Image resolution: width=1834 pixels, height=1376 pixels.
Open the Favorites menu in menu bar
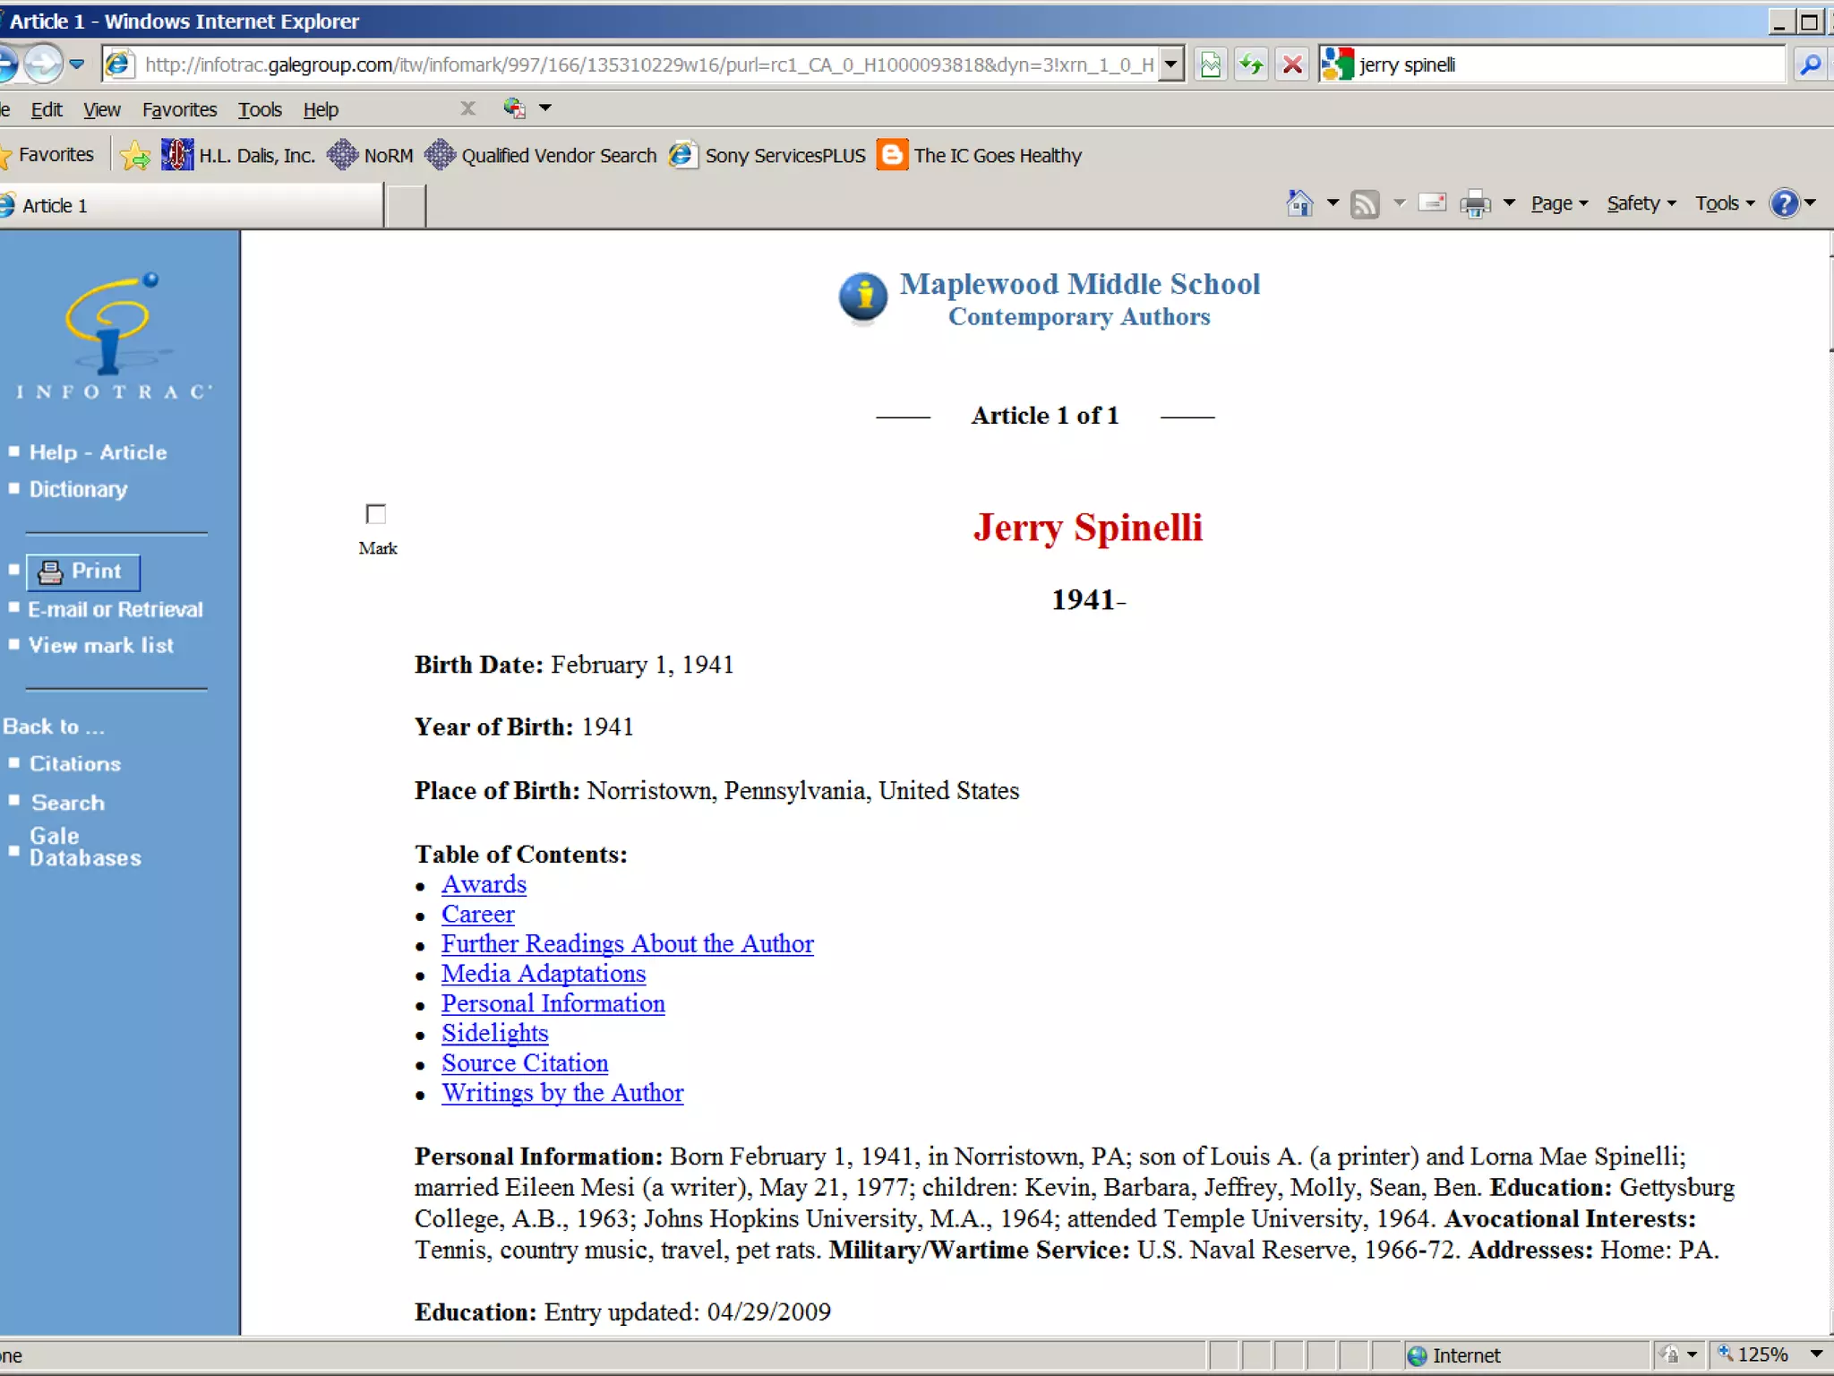tap(179, 109)
